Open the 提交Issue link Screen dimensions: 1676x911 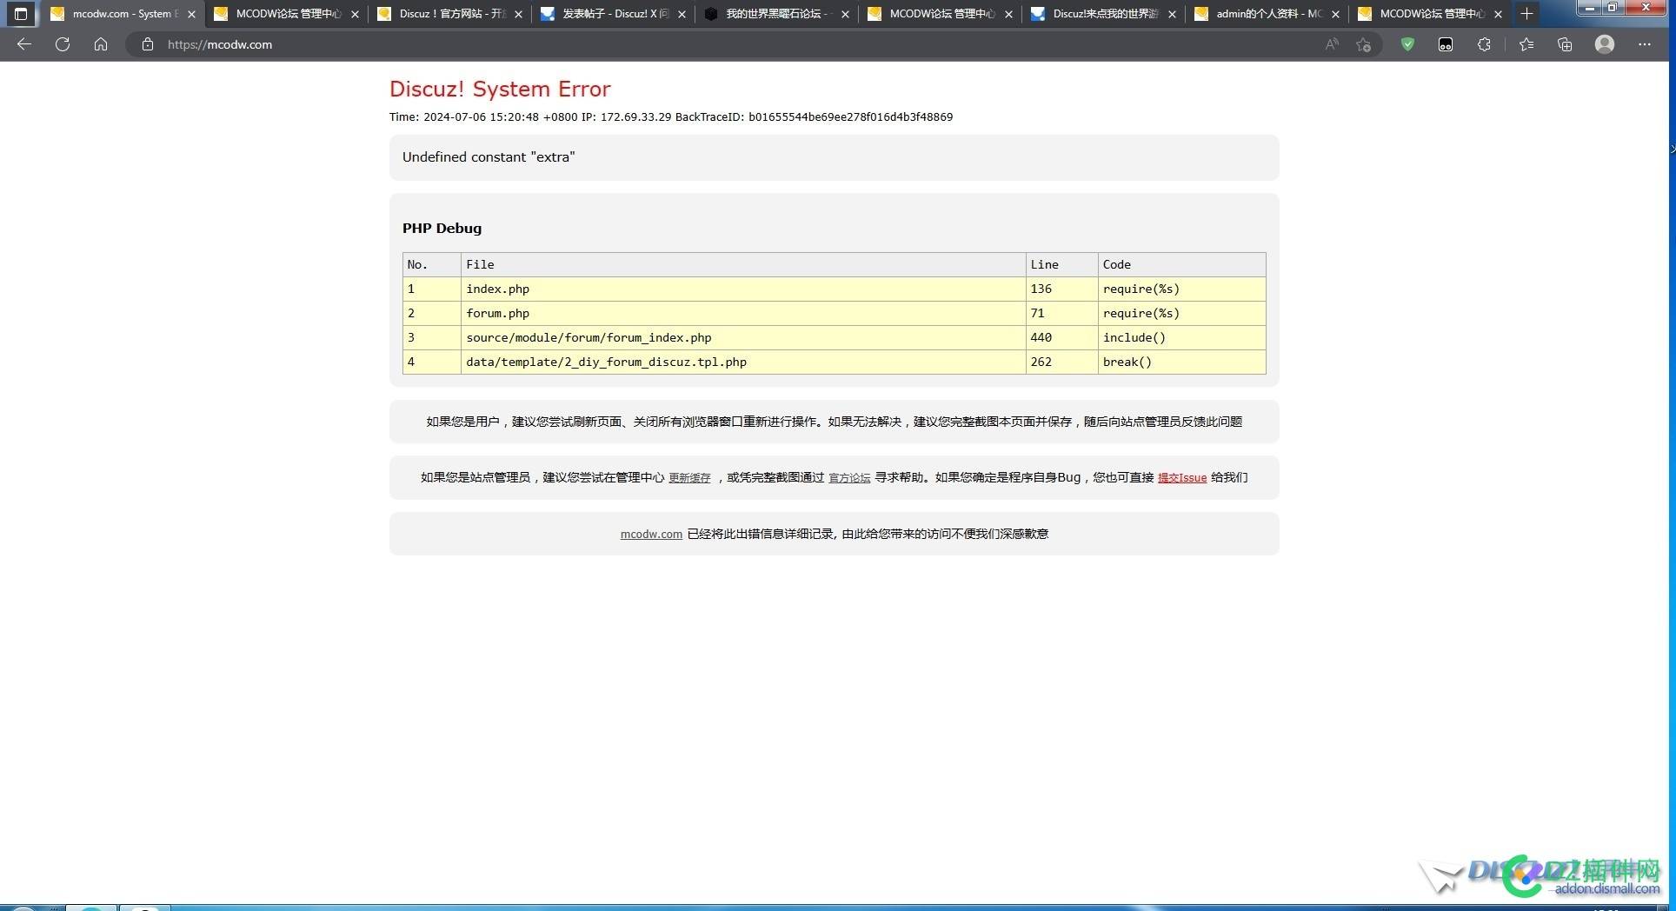click(x=1182, y=478)
